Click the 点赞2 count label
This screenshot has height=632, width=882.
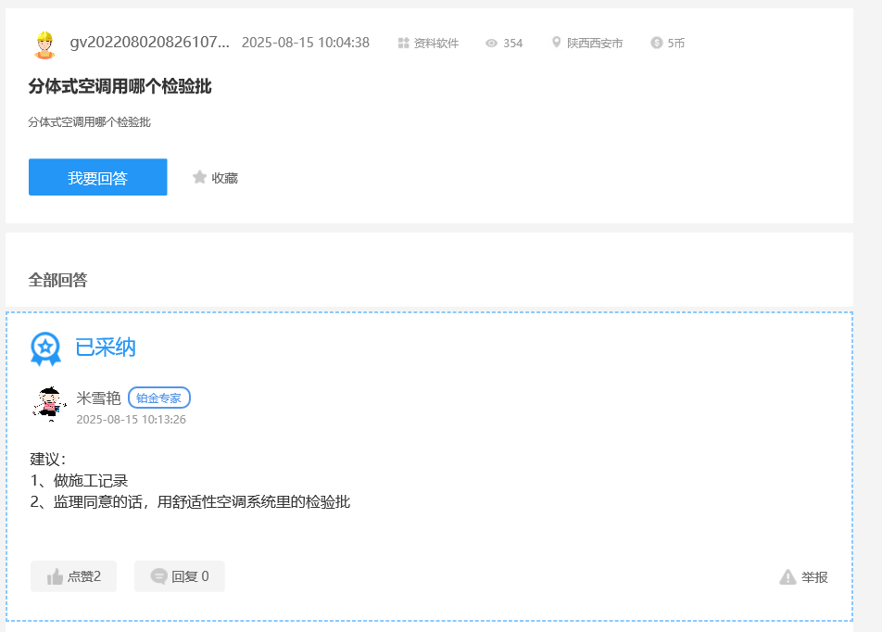84,576
